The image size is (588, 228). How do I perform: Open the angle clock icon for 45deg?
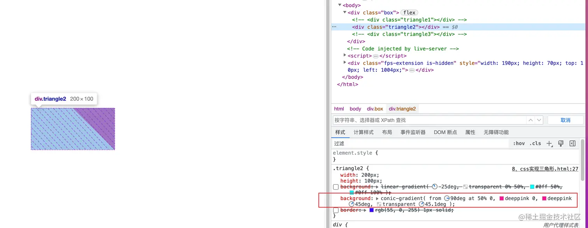point(351,204)
